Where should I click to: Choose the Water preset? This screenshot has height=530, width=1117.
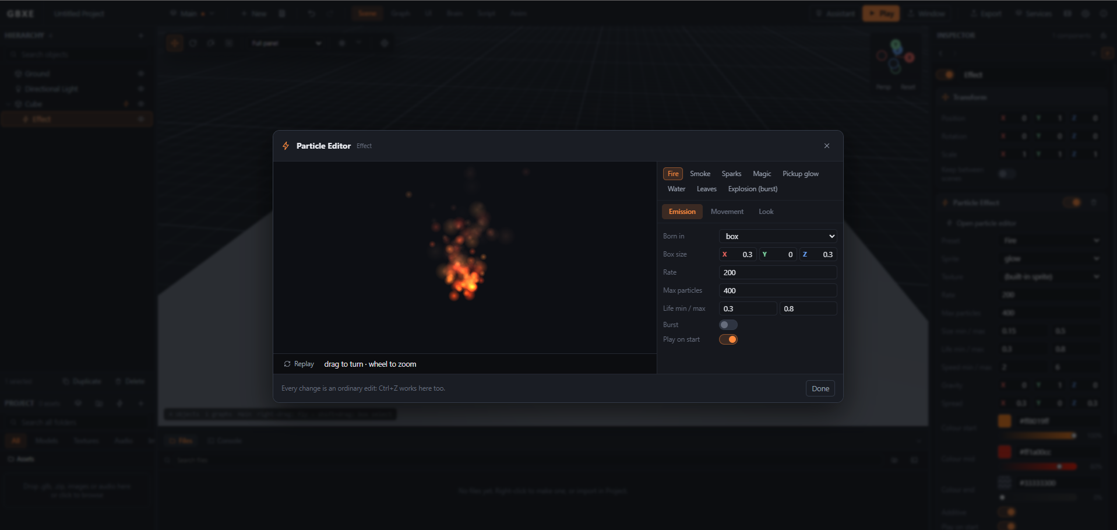click(676, 189)
